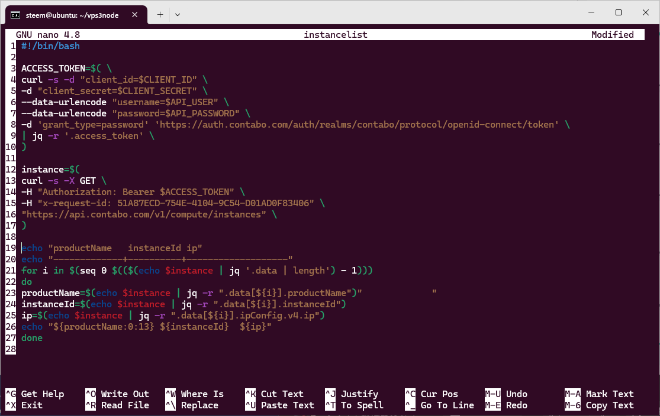Click the ^G Get Help shortcut
The image size is (660, 416).
coord(35,394)
